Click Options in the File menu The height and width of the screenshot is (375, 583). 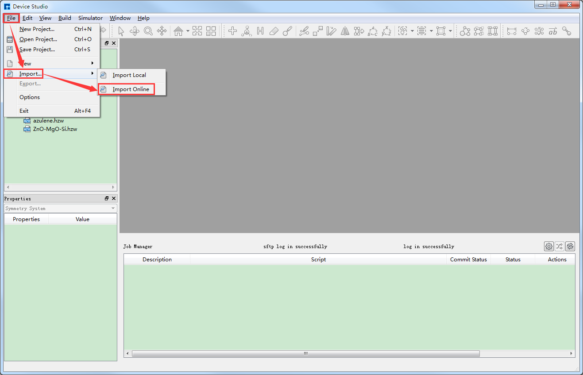coord(30,97)
